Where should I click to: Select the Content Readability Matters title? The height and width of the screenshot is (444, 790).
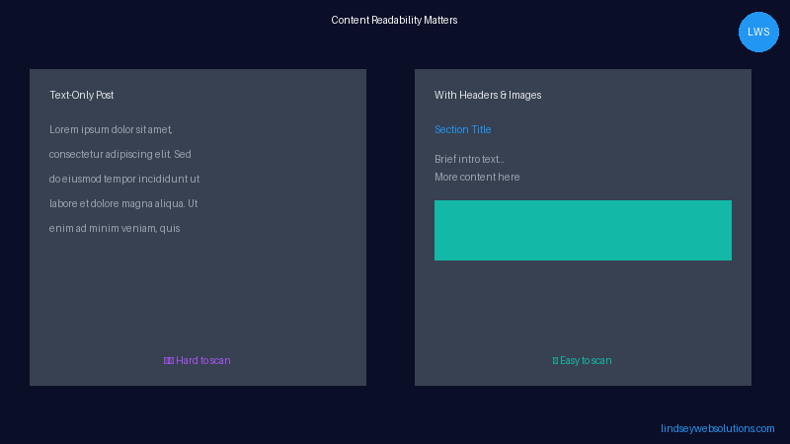click(x=394, y=20)
